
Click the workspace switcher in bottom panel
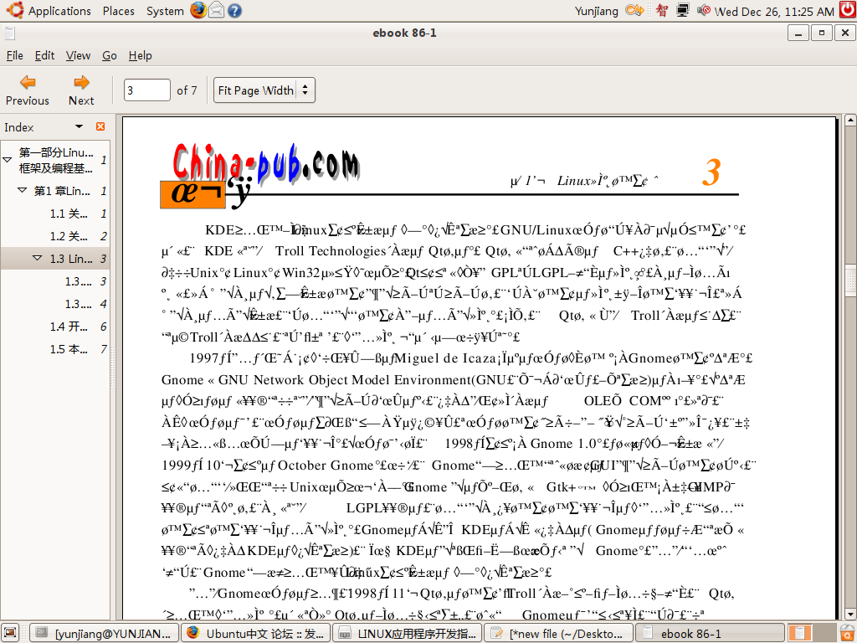812,633
